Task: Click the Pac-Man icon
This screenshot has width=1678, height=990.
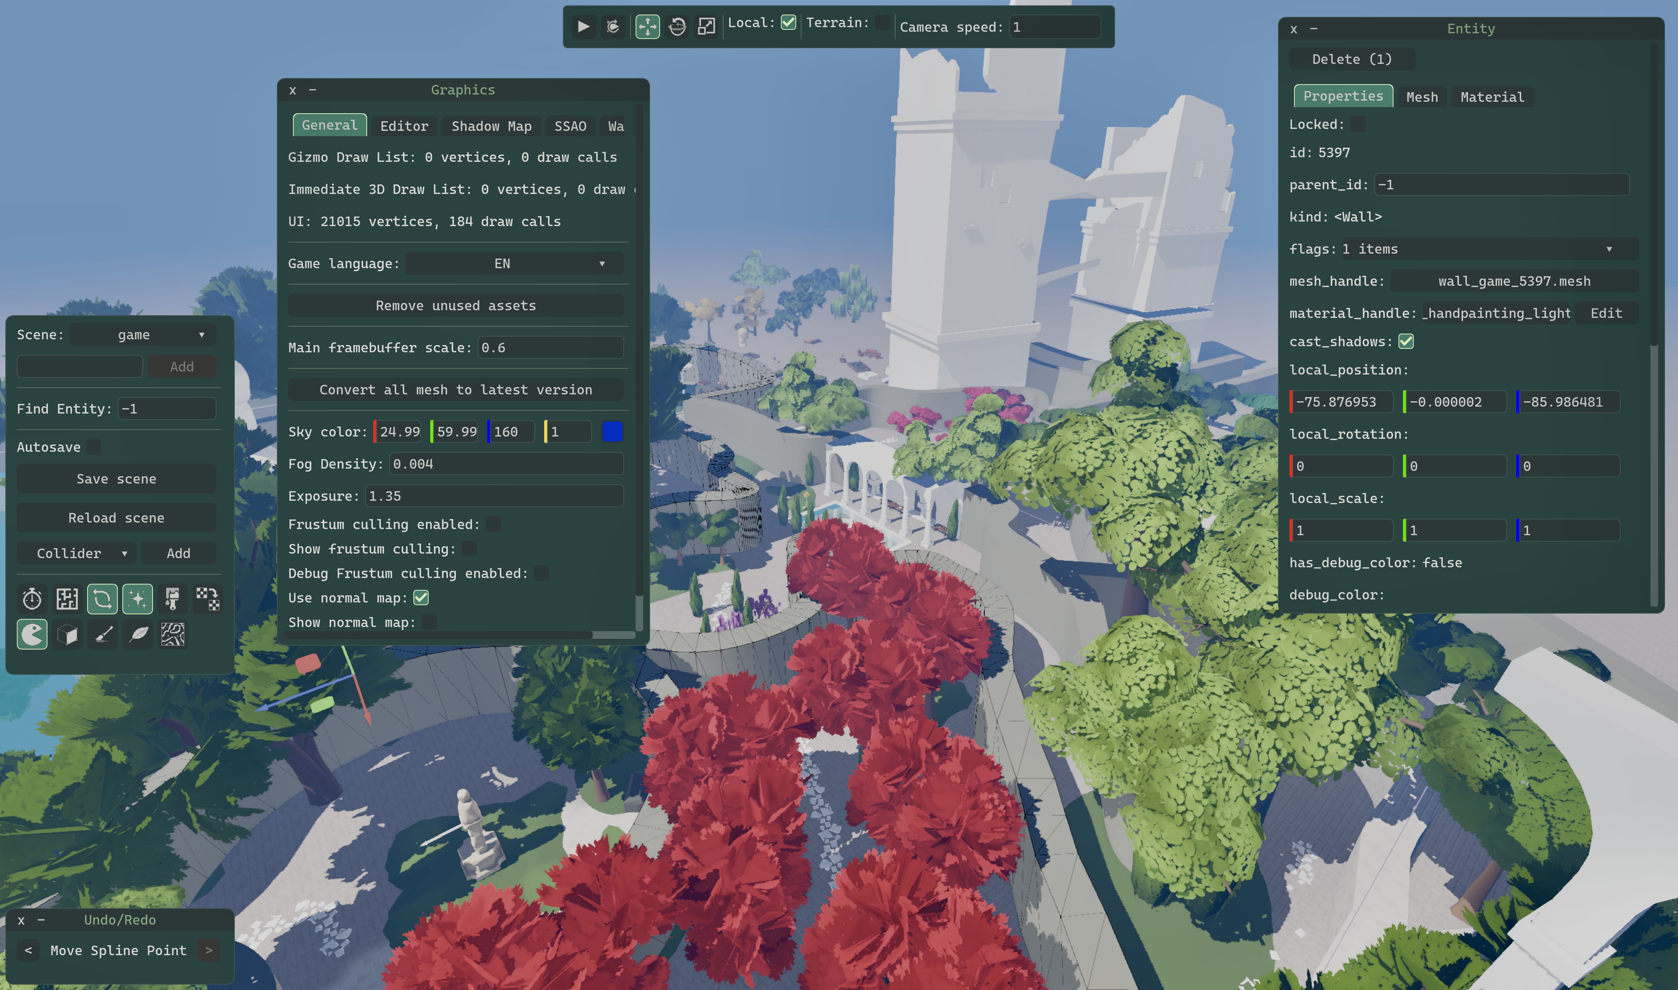Action: (x=32, y=634)
